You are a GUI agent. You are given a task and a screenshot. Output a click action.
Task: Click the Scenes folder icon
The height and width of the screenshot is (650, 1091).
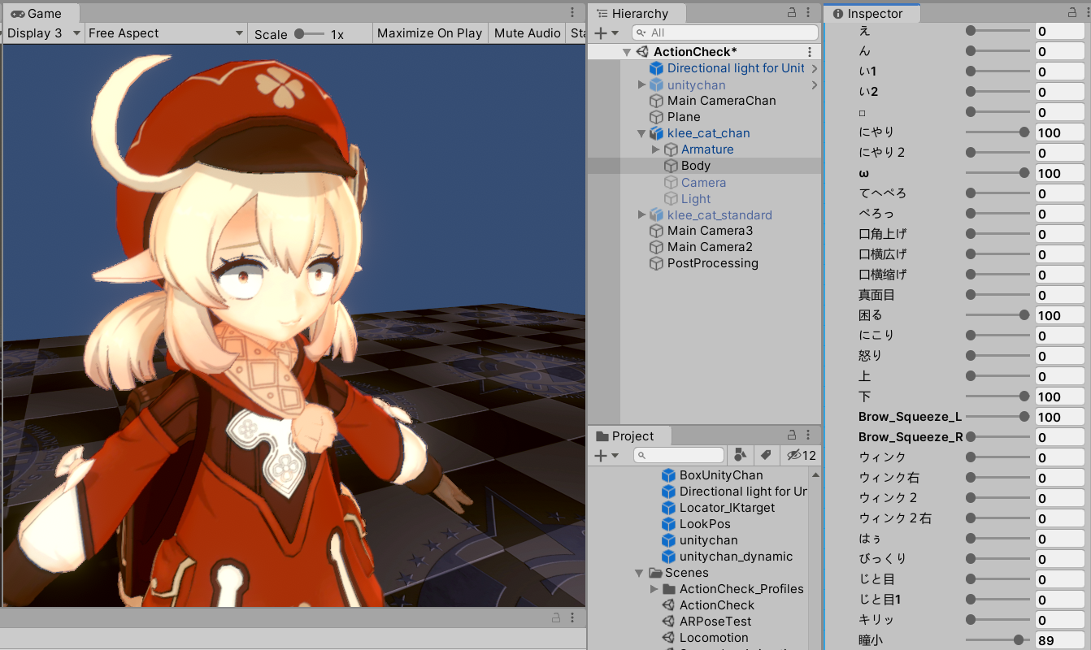pyautogui.click(x=655, y=573)
